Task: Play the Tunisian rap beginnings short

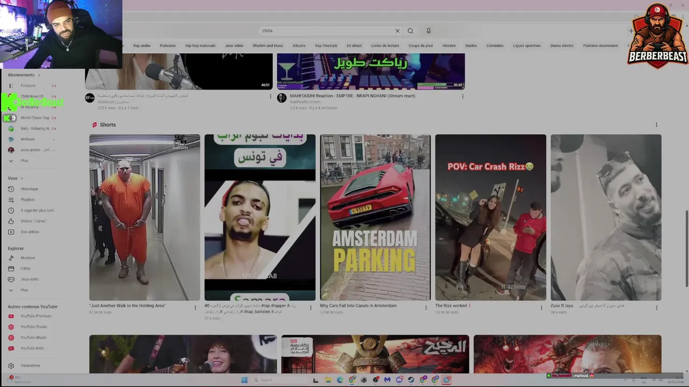Action: pyautogui.click(x=260, y=217)
